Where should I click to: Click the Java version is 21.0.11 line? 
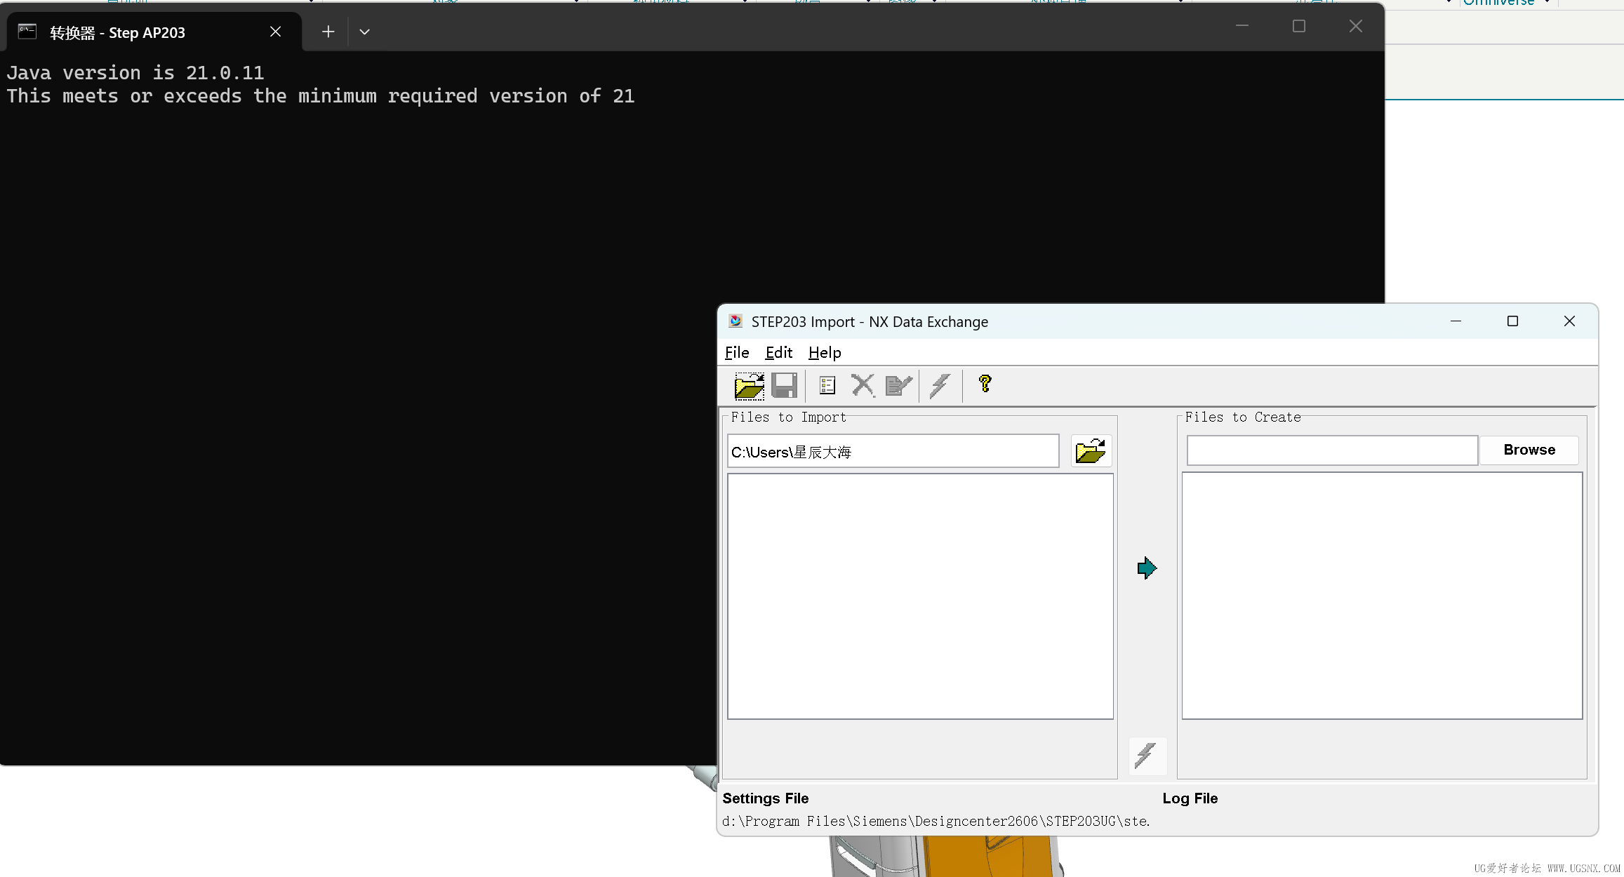[135, 73]
